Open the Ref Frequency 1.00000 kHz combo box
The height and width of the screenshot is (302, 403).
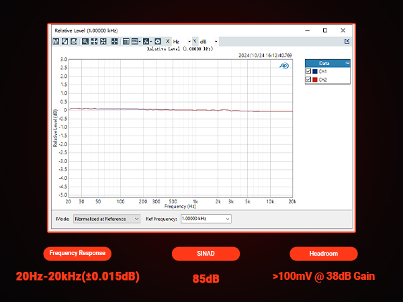pyautogui.click(x=228, y=219)
